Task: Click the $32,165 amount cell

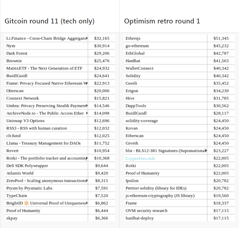Action: [x=102, y=38]
